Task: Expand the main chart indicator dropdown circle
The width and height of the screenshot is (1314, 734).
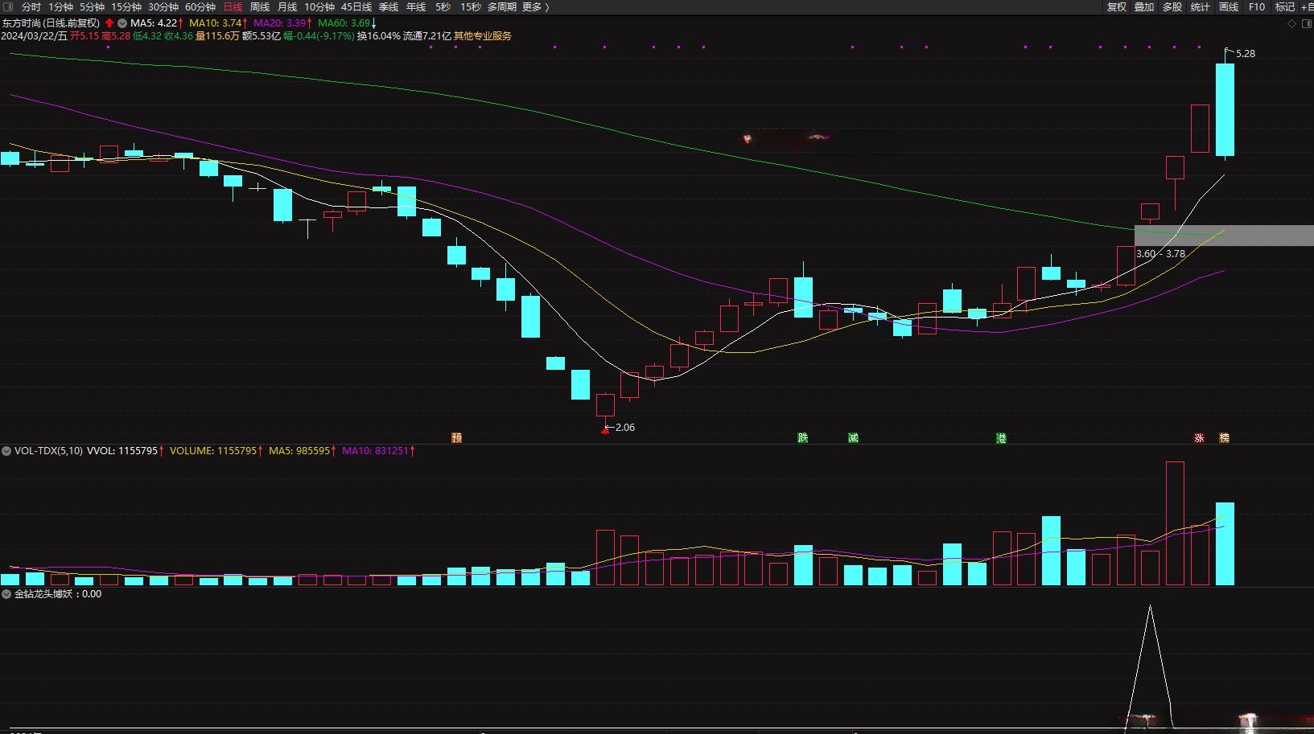Action: pos(122,23)
